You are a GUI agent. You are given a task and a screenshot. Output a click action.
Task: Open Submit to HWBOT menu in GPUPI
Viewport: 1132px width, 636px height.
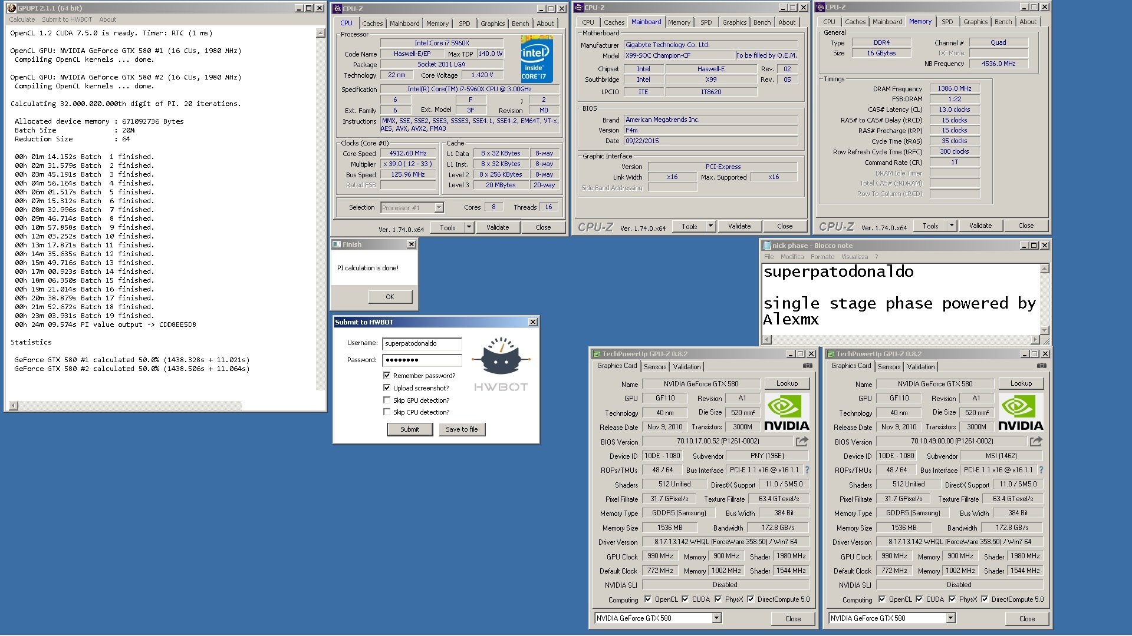pyautogui.click(x=67, y=19)
